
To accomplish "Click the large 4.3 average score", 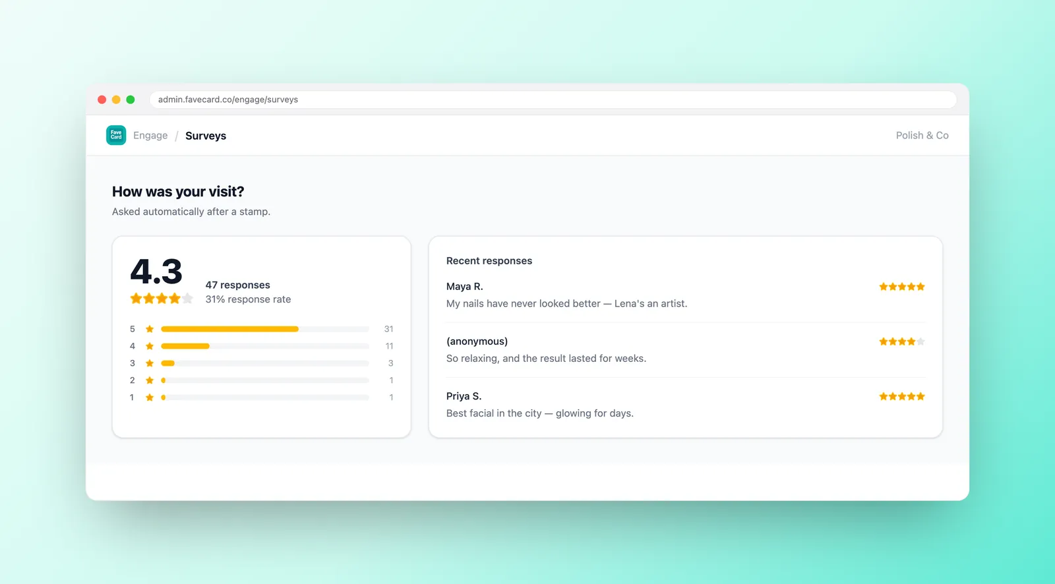I will point(156,272).
